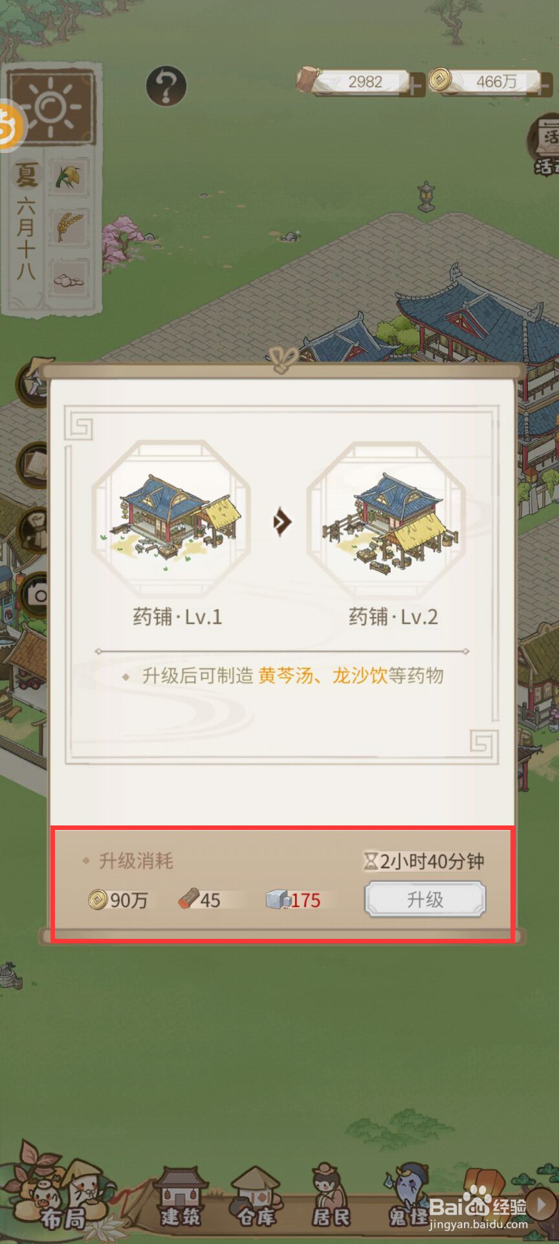Tap the 黄芩汤 medicine link text
Viewport: 559px width, 1244px height.
(x=285, y=676)
